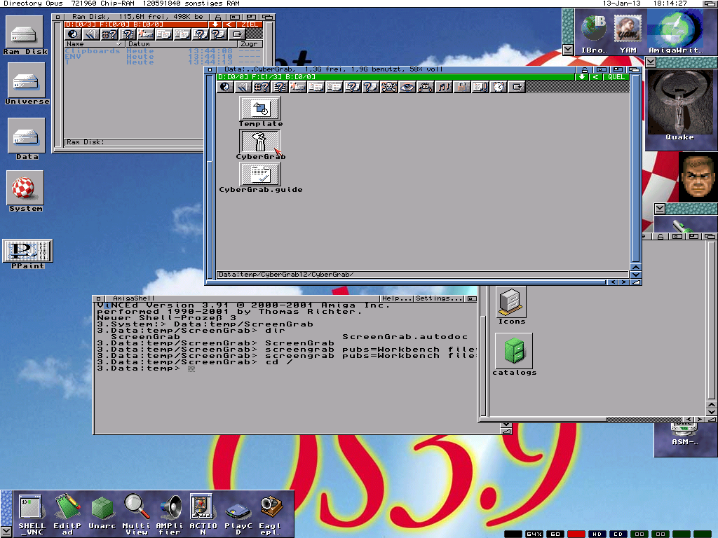Open the Quake game icon

[x=679, y=103]
